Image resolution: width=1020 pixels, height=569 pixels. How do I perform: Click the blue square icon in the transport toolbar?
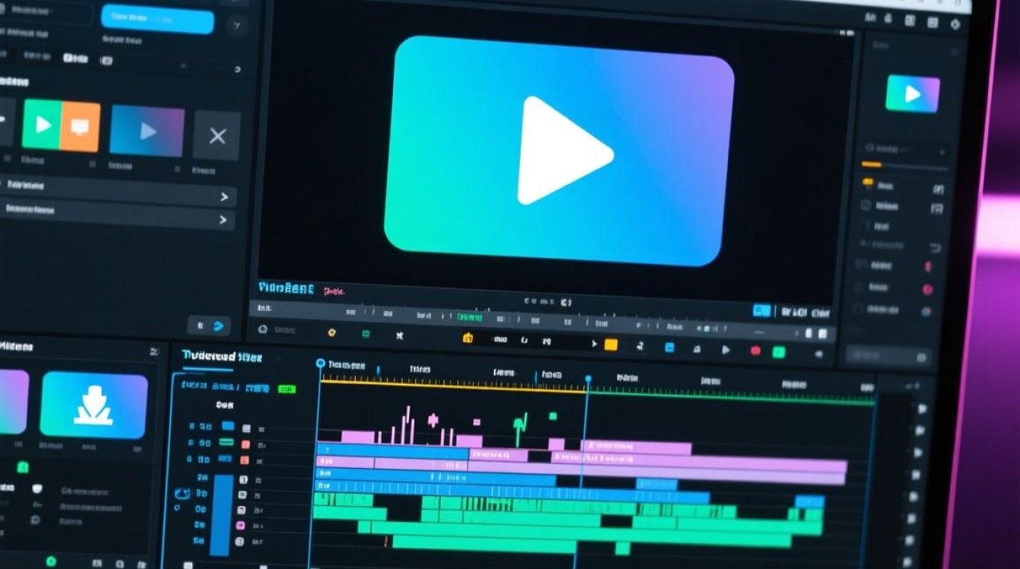coord(669,347)
